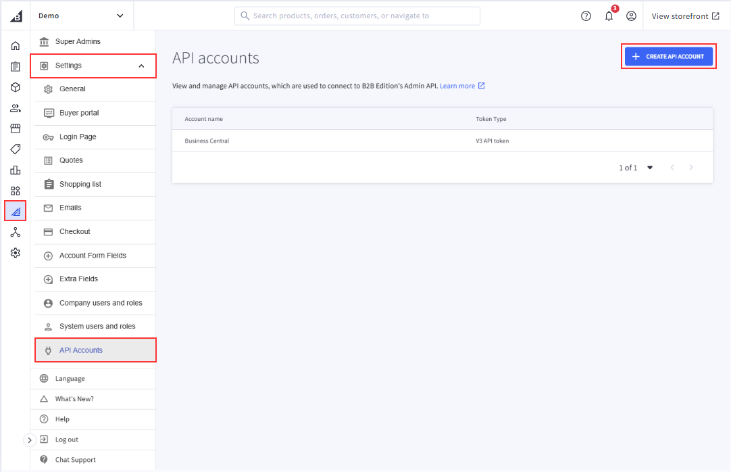Open Shopping list settings
This screenshot has height=472, width=731.
(95, 184)
